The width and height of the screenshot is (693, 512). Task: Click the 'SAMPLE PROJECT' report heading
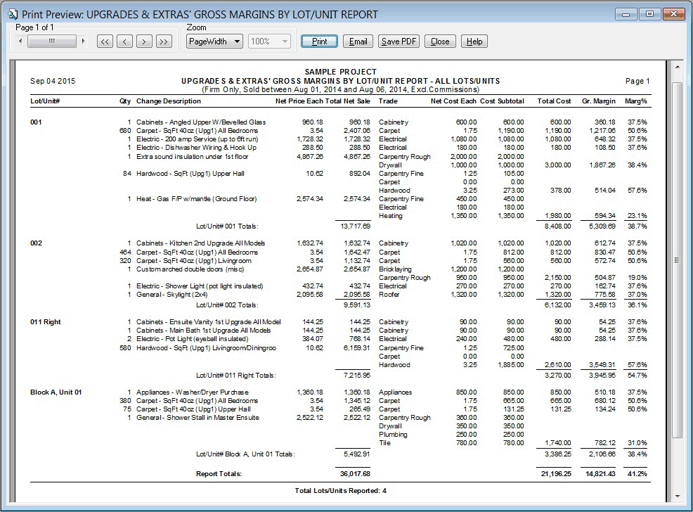pos(341,72)
